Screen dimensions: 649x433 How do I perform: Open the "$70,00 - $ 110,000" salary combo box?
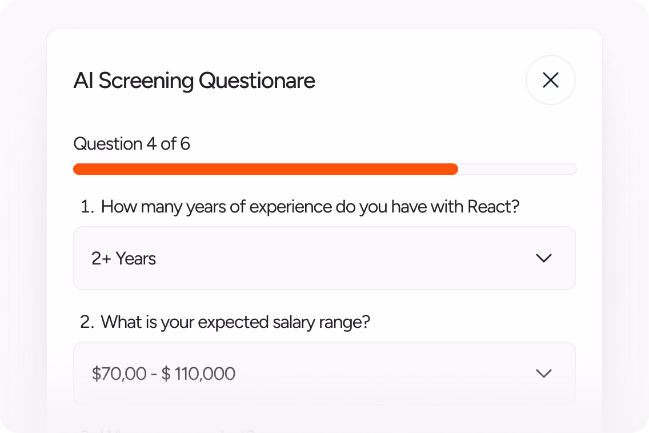coord(324,374)
